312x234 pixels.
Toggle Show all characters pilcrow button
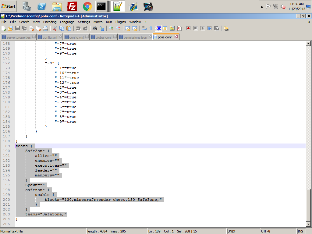(x=151, y=29)
